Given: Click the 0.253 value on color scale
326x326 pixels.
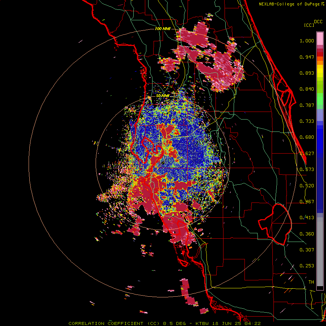Looking at the screenshot, I should (307, 266).
